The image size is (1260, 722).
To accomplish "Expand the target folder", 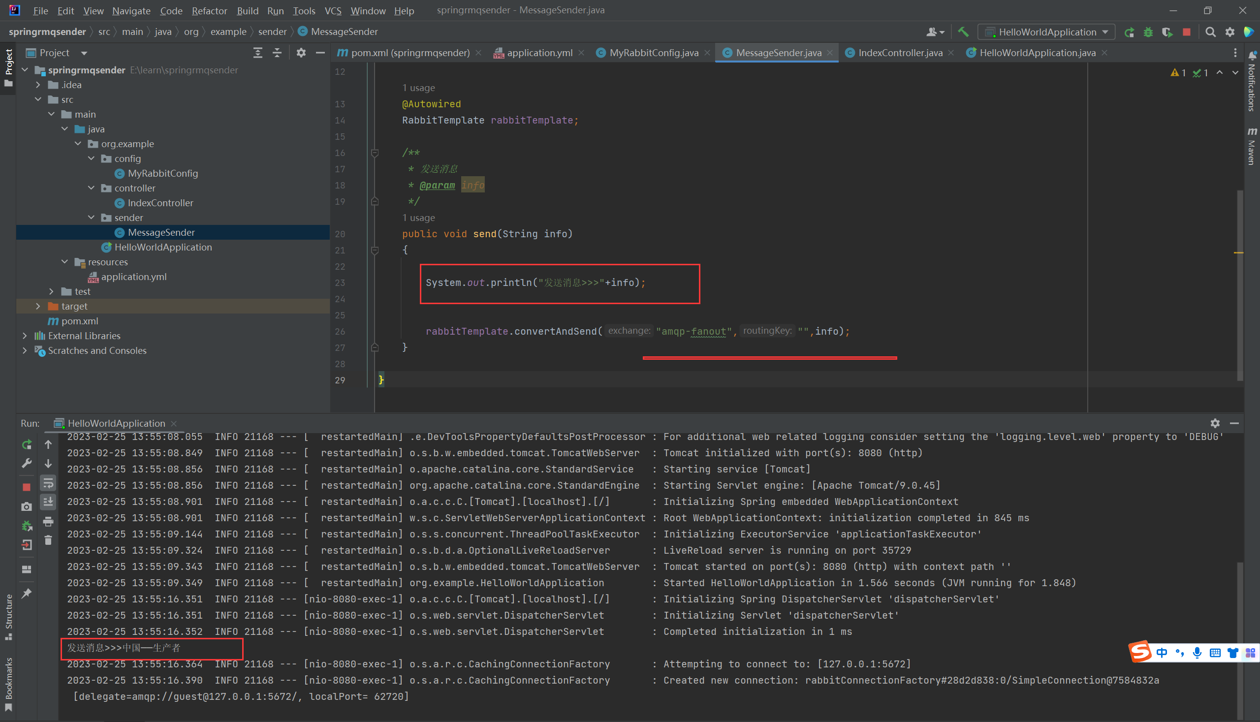I will tap(38, 307).
